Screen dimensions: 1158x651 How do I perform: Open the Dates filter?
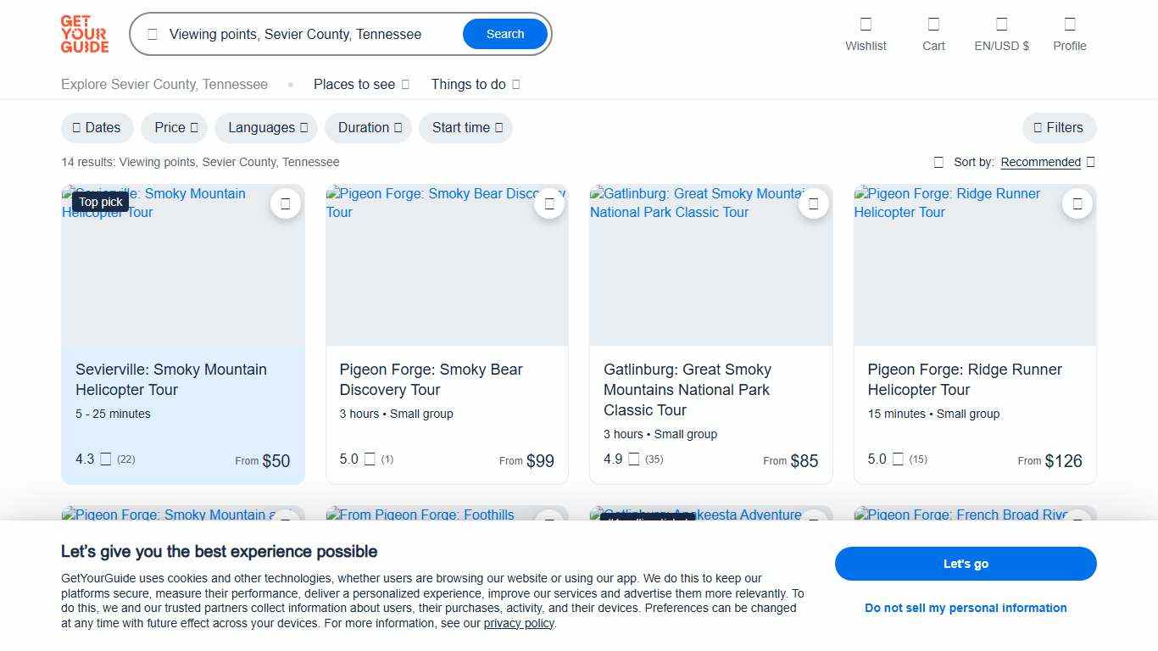(x=97, y=127)
